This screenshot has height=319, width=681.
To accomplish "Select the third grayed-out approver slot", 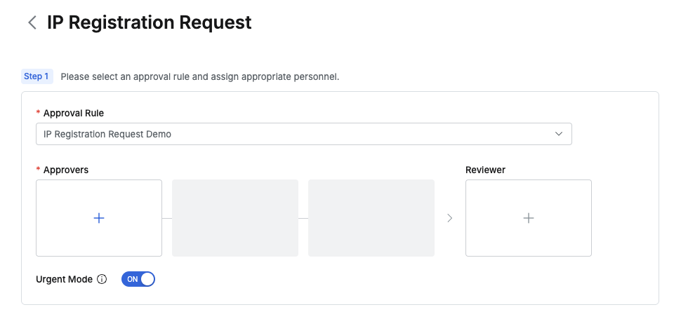I will (371, 218).
